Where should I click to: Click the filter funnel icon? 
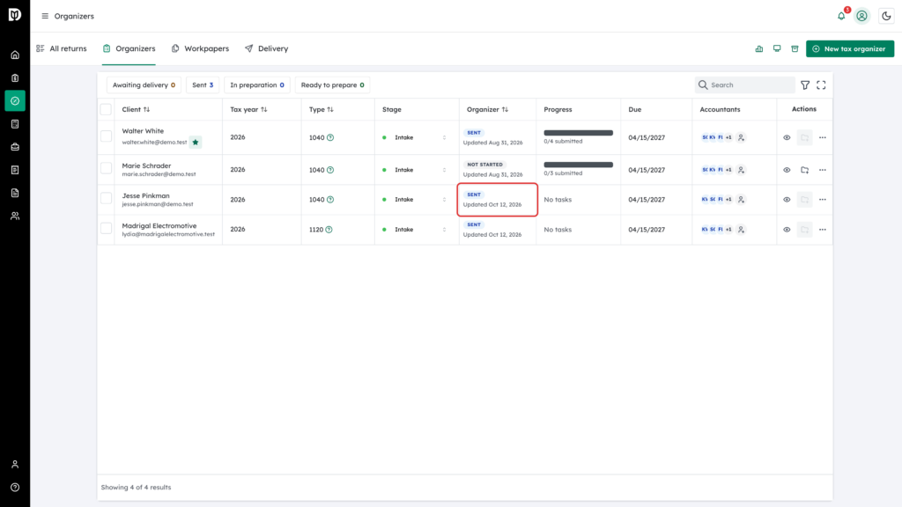click(805, 85)
